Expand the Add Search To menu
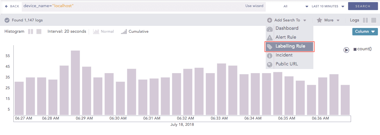 [x=287, y=20]
